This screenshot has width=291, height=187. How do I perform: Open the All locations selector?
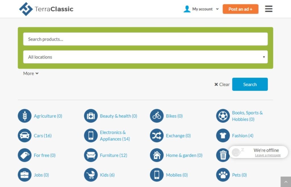click(145, 57)
